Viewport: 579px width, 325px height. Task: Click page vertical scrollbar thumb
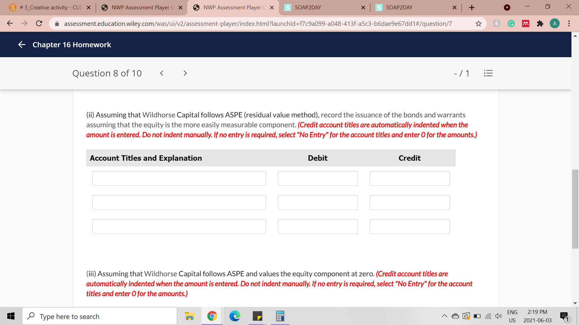click(x=575, y=209)
